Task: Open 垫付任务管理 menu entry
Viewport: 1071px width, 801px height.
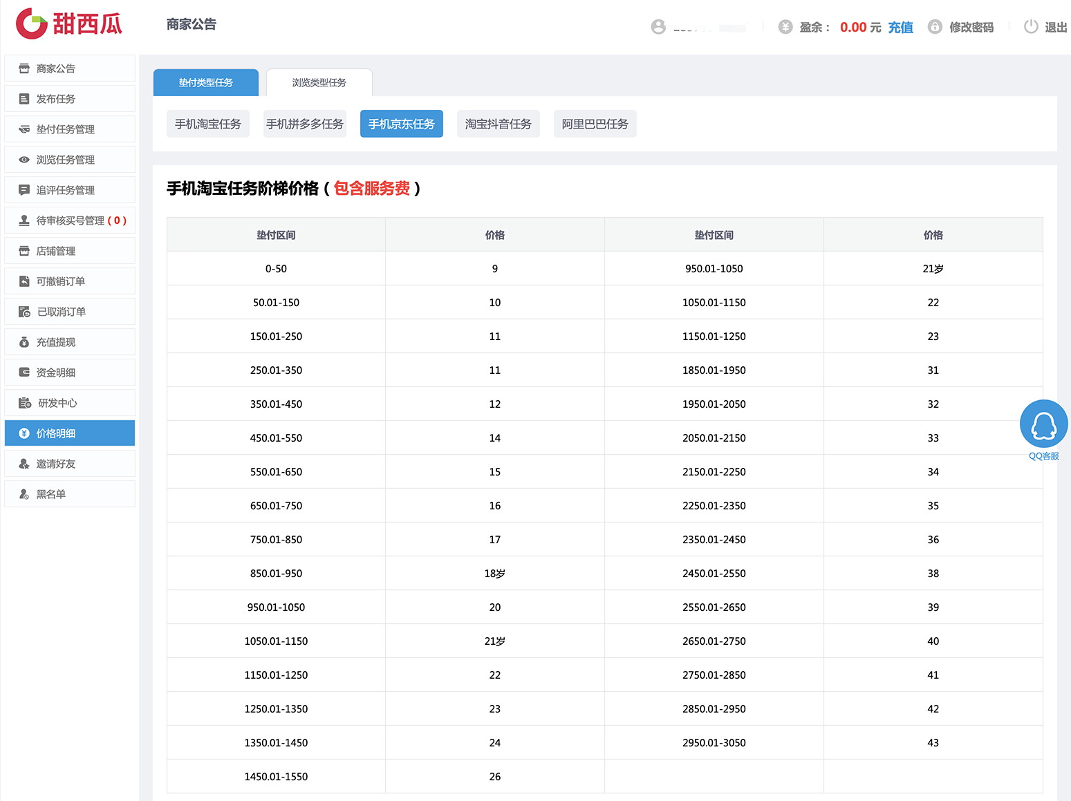Action: (x=70, y=129)
